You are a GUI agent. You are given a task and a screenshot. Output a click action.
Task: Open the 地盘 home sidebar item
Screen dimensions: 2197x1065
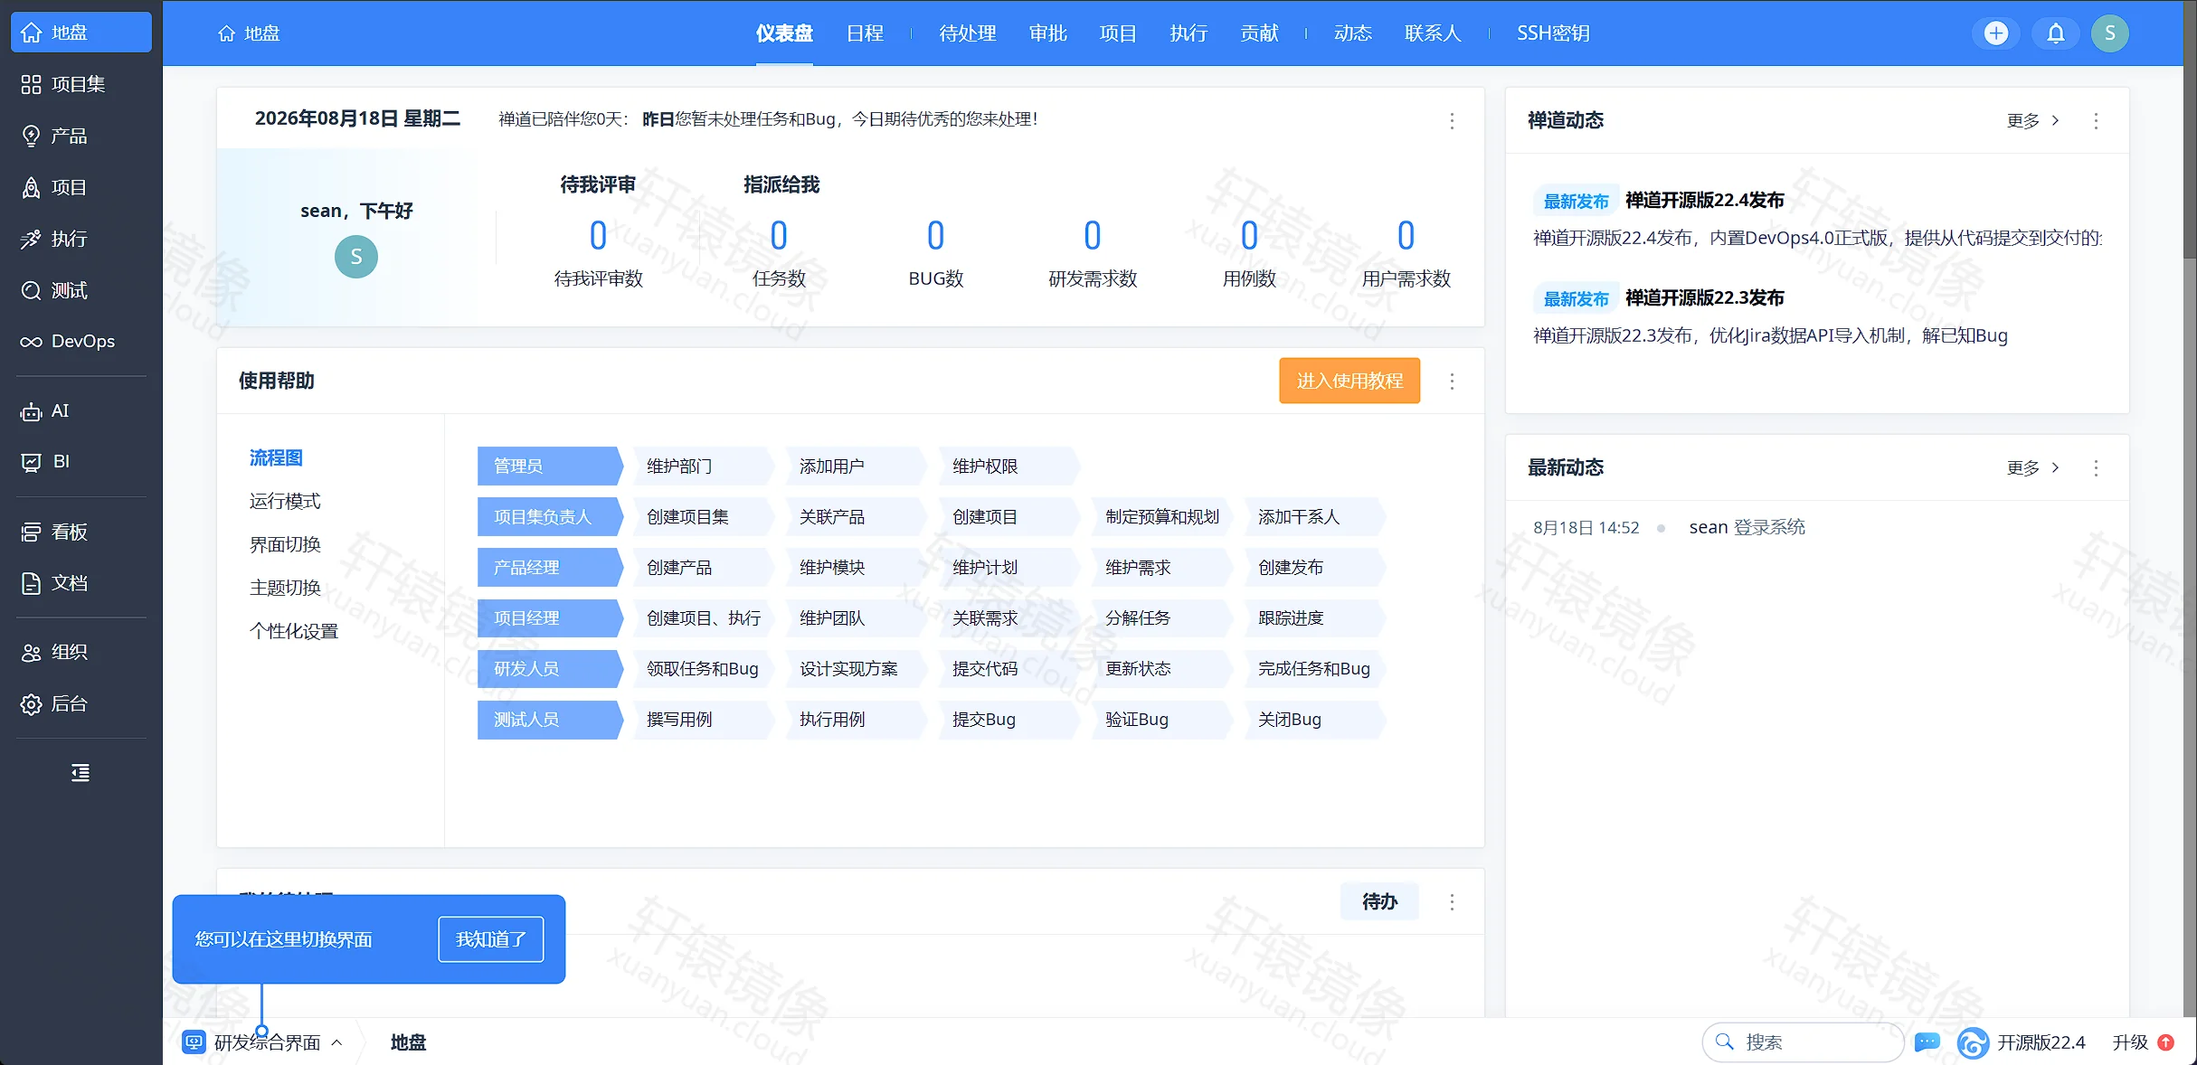coord(80,33)
